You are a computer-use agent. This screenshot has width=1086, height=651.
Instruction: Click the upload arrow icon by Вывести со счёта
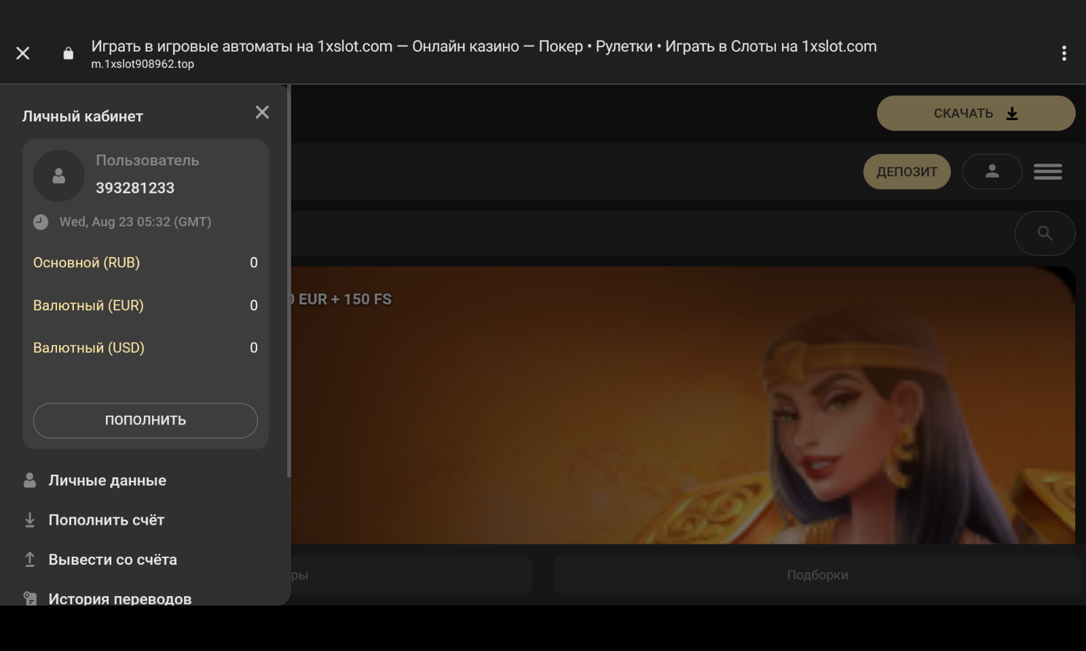30,559
